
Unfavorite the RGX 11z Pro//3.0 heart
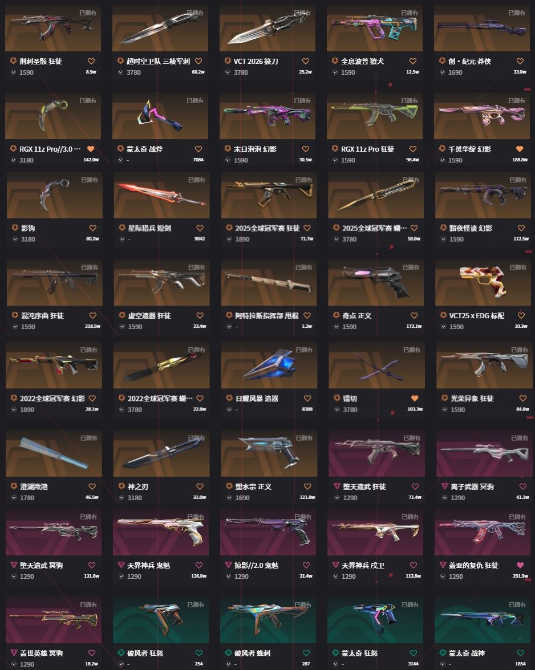(x=91, y=149)
